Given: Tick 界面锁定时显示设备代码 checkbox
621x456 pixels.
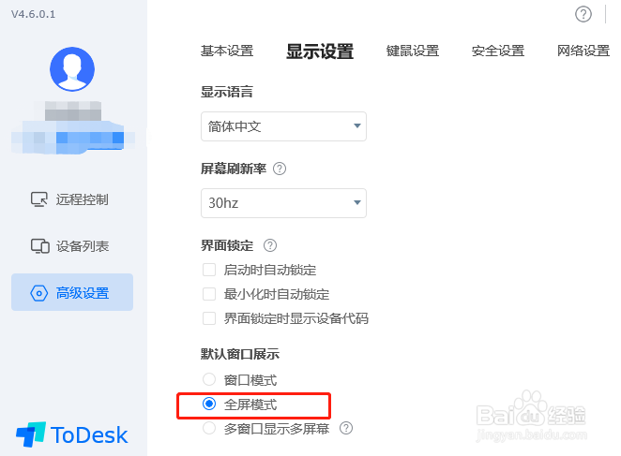Looking at the screenshot, I should pyautogui.click(x=209, y=318).
